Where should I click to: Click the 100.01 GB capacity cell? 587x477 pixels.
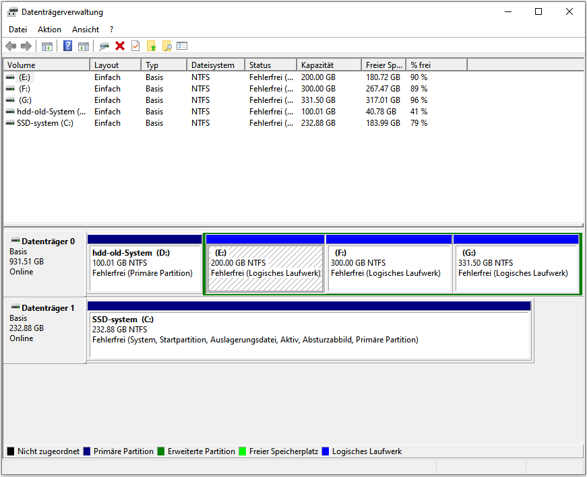[x=318, y=112]
